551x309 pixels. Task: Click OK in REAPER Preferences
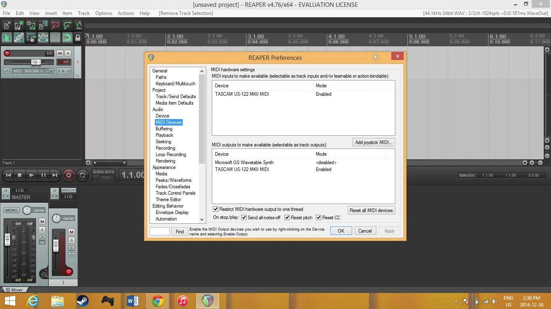[x=341, y=231]
